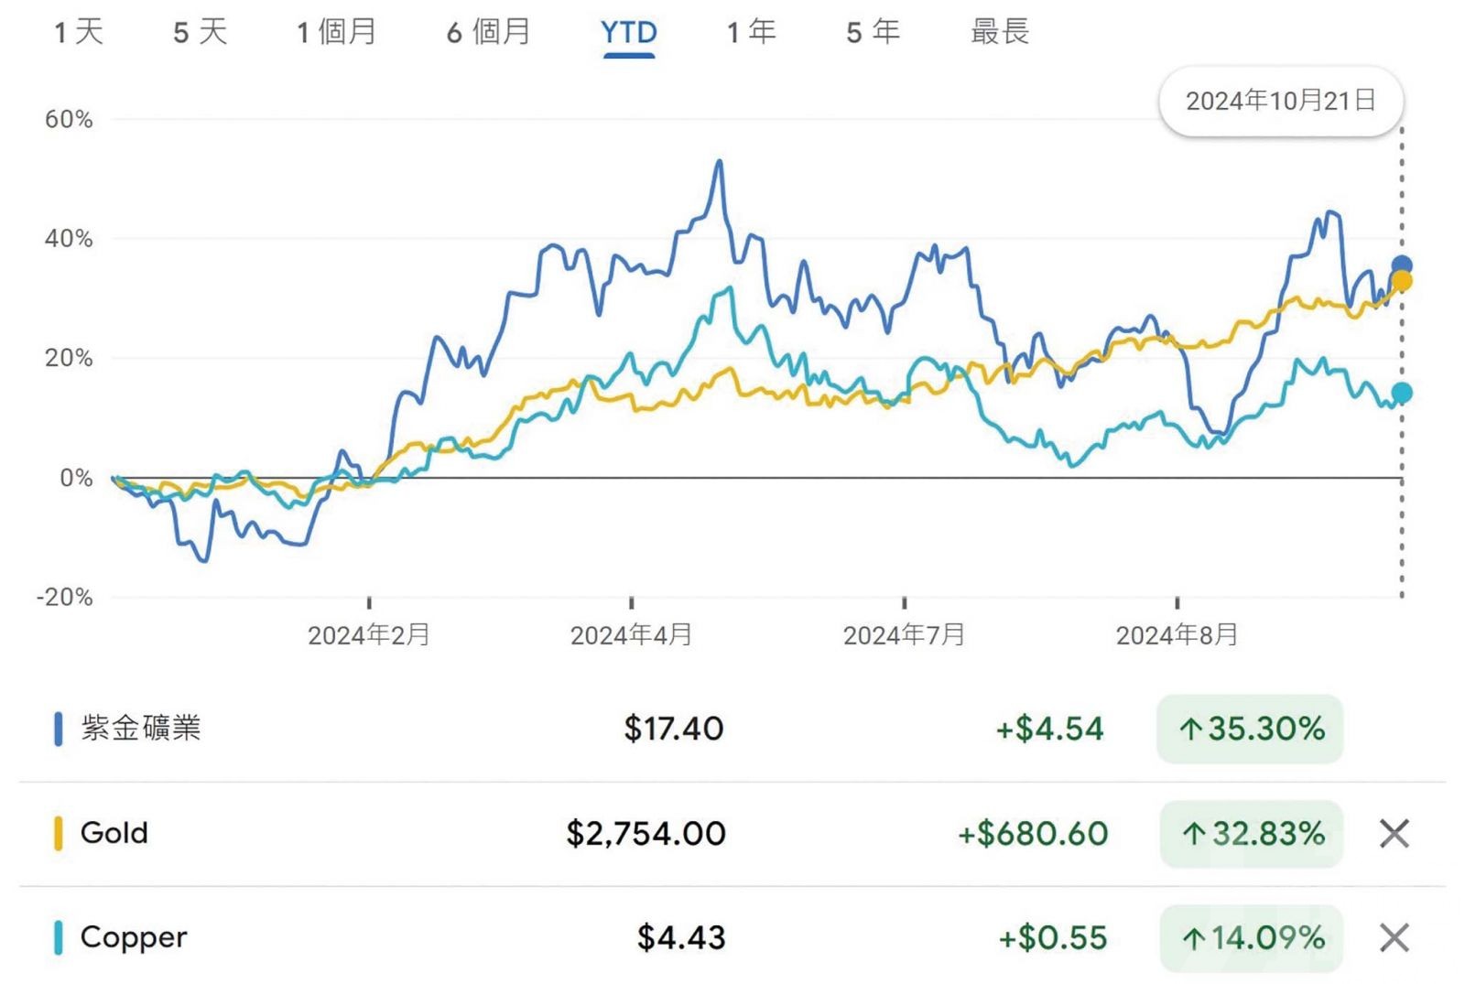Click the 35.30% change badge

coord(1250,729)
